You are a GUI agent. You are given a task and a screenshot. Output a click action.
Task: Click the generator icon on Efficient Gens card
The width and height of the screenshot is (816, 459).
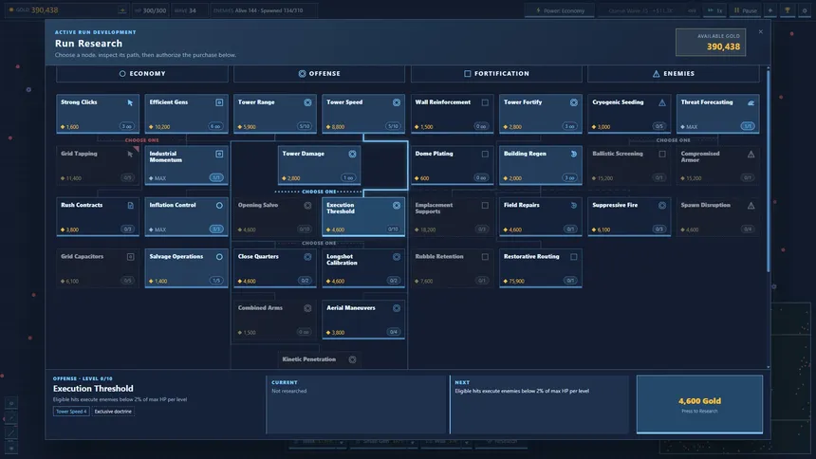coord(219,103)
